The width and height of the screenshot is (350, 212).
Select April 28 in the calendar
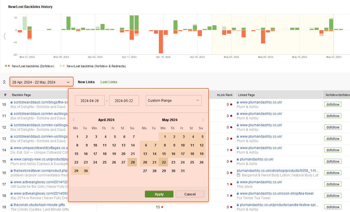tap(132, 162)
